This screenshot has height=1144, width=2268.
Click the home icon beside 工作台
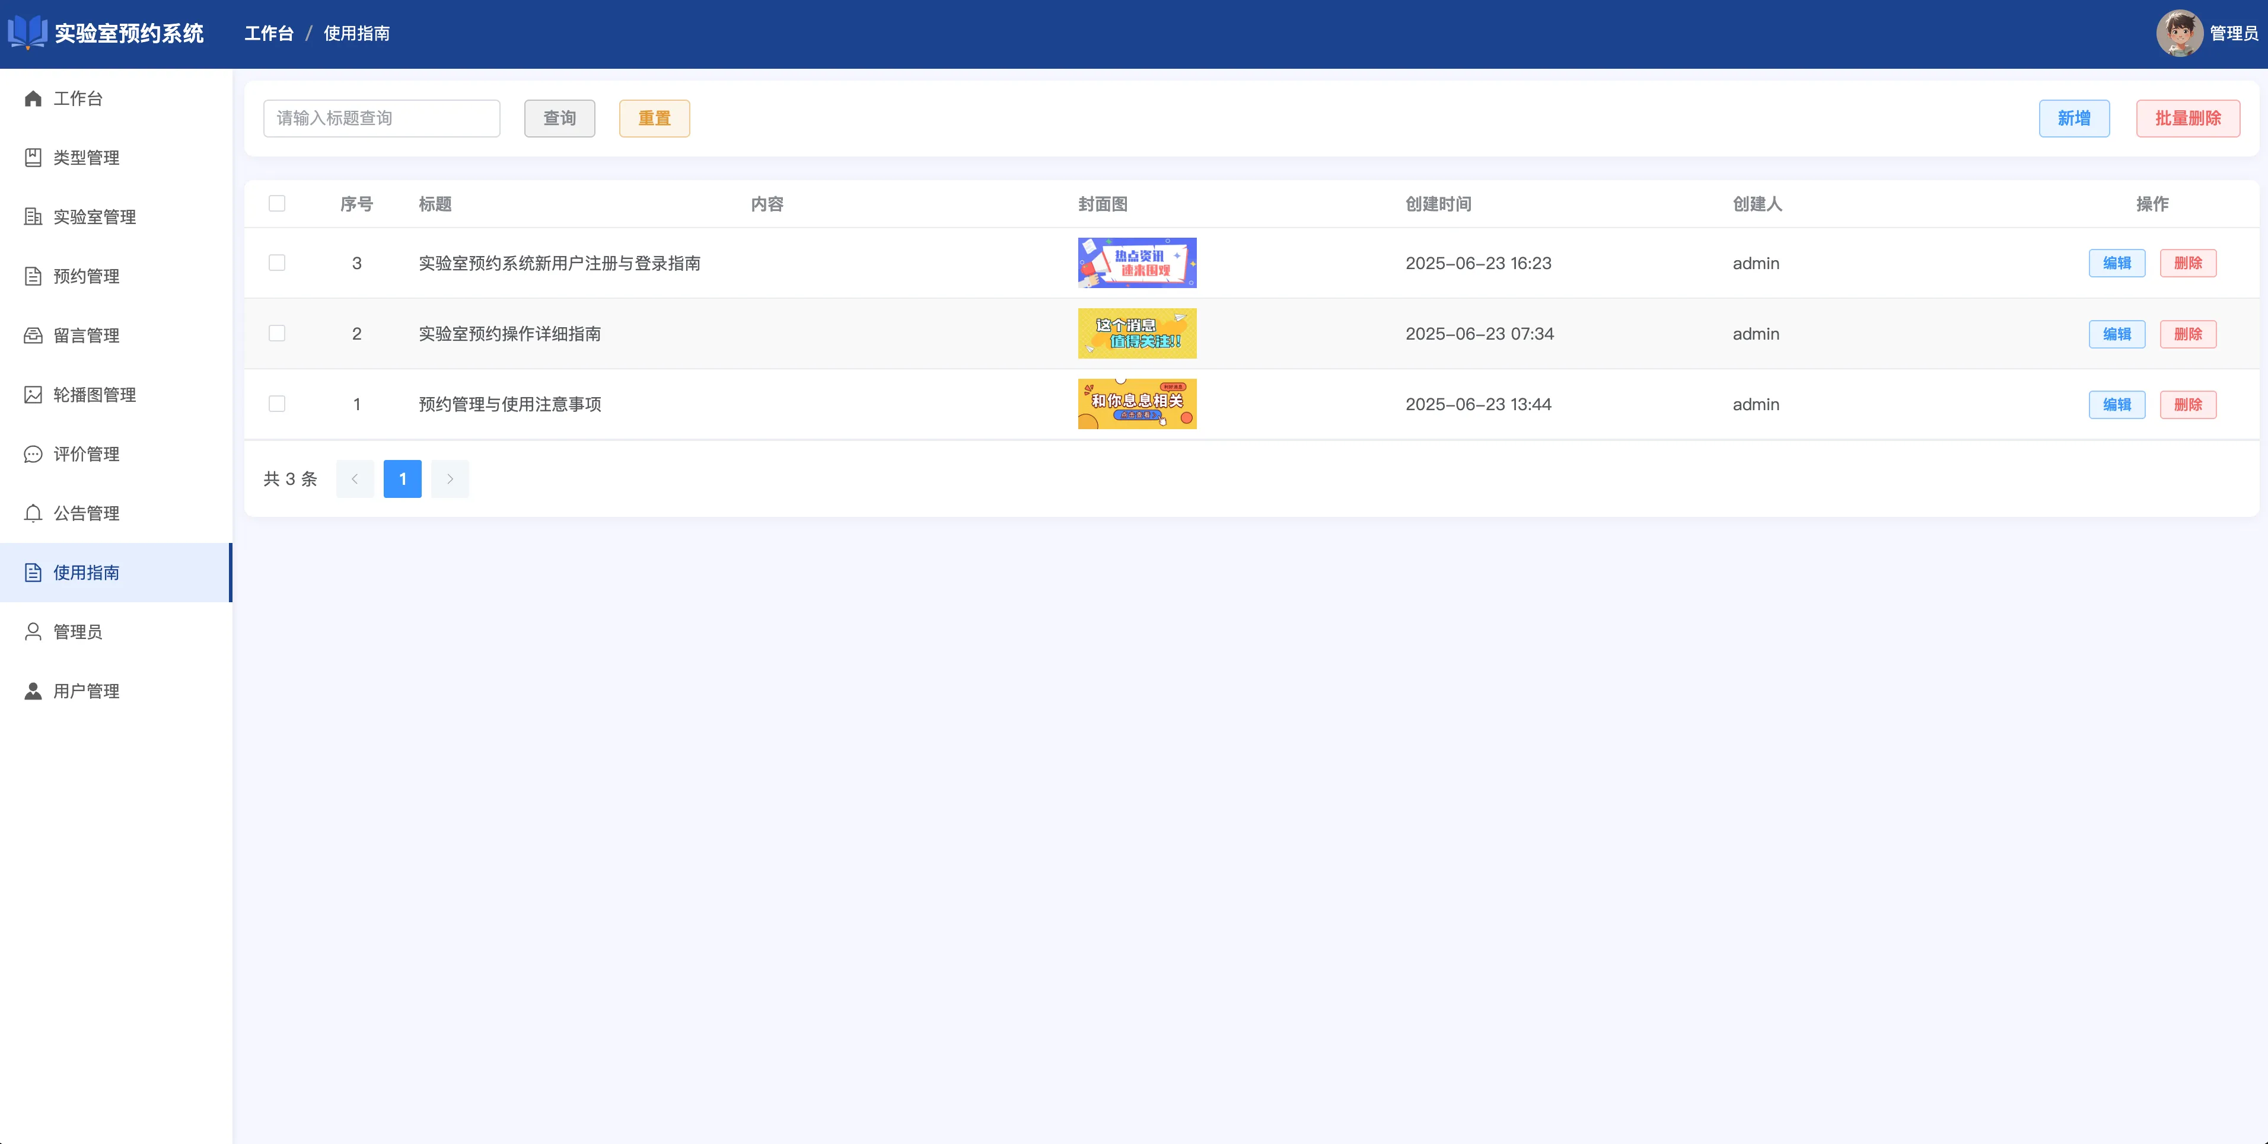click(x=33, y=98)
